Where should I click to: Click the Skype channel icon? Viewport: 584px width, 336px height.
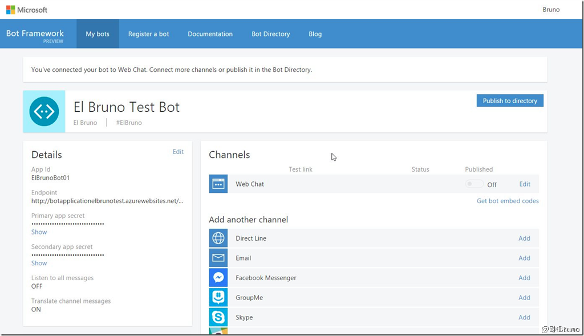[218, 317]
